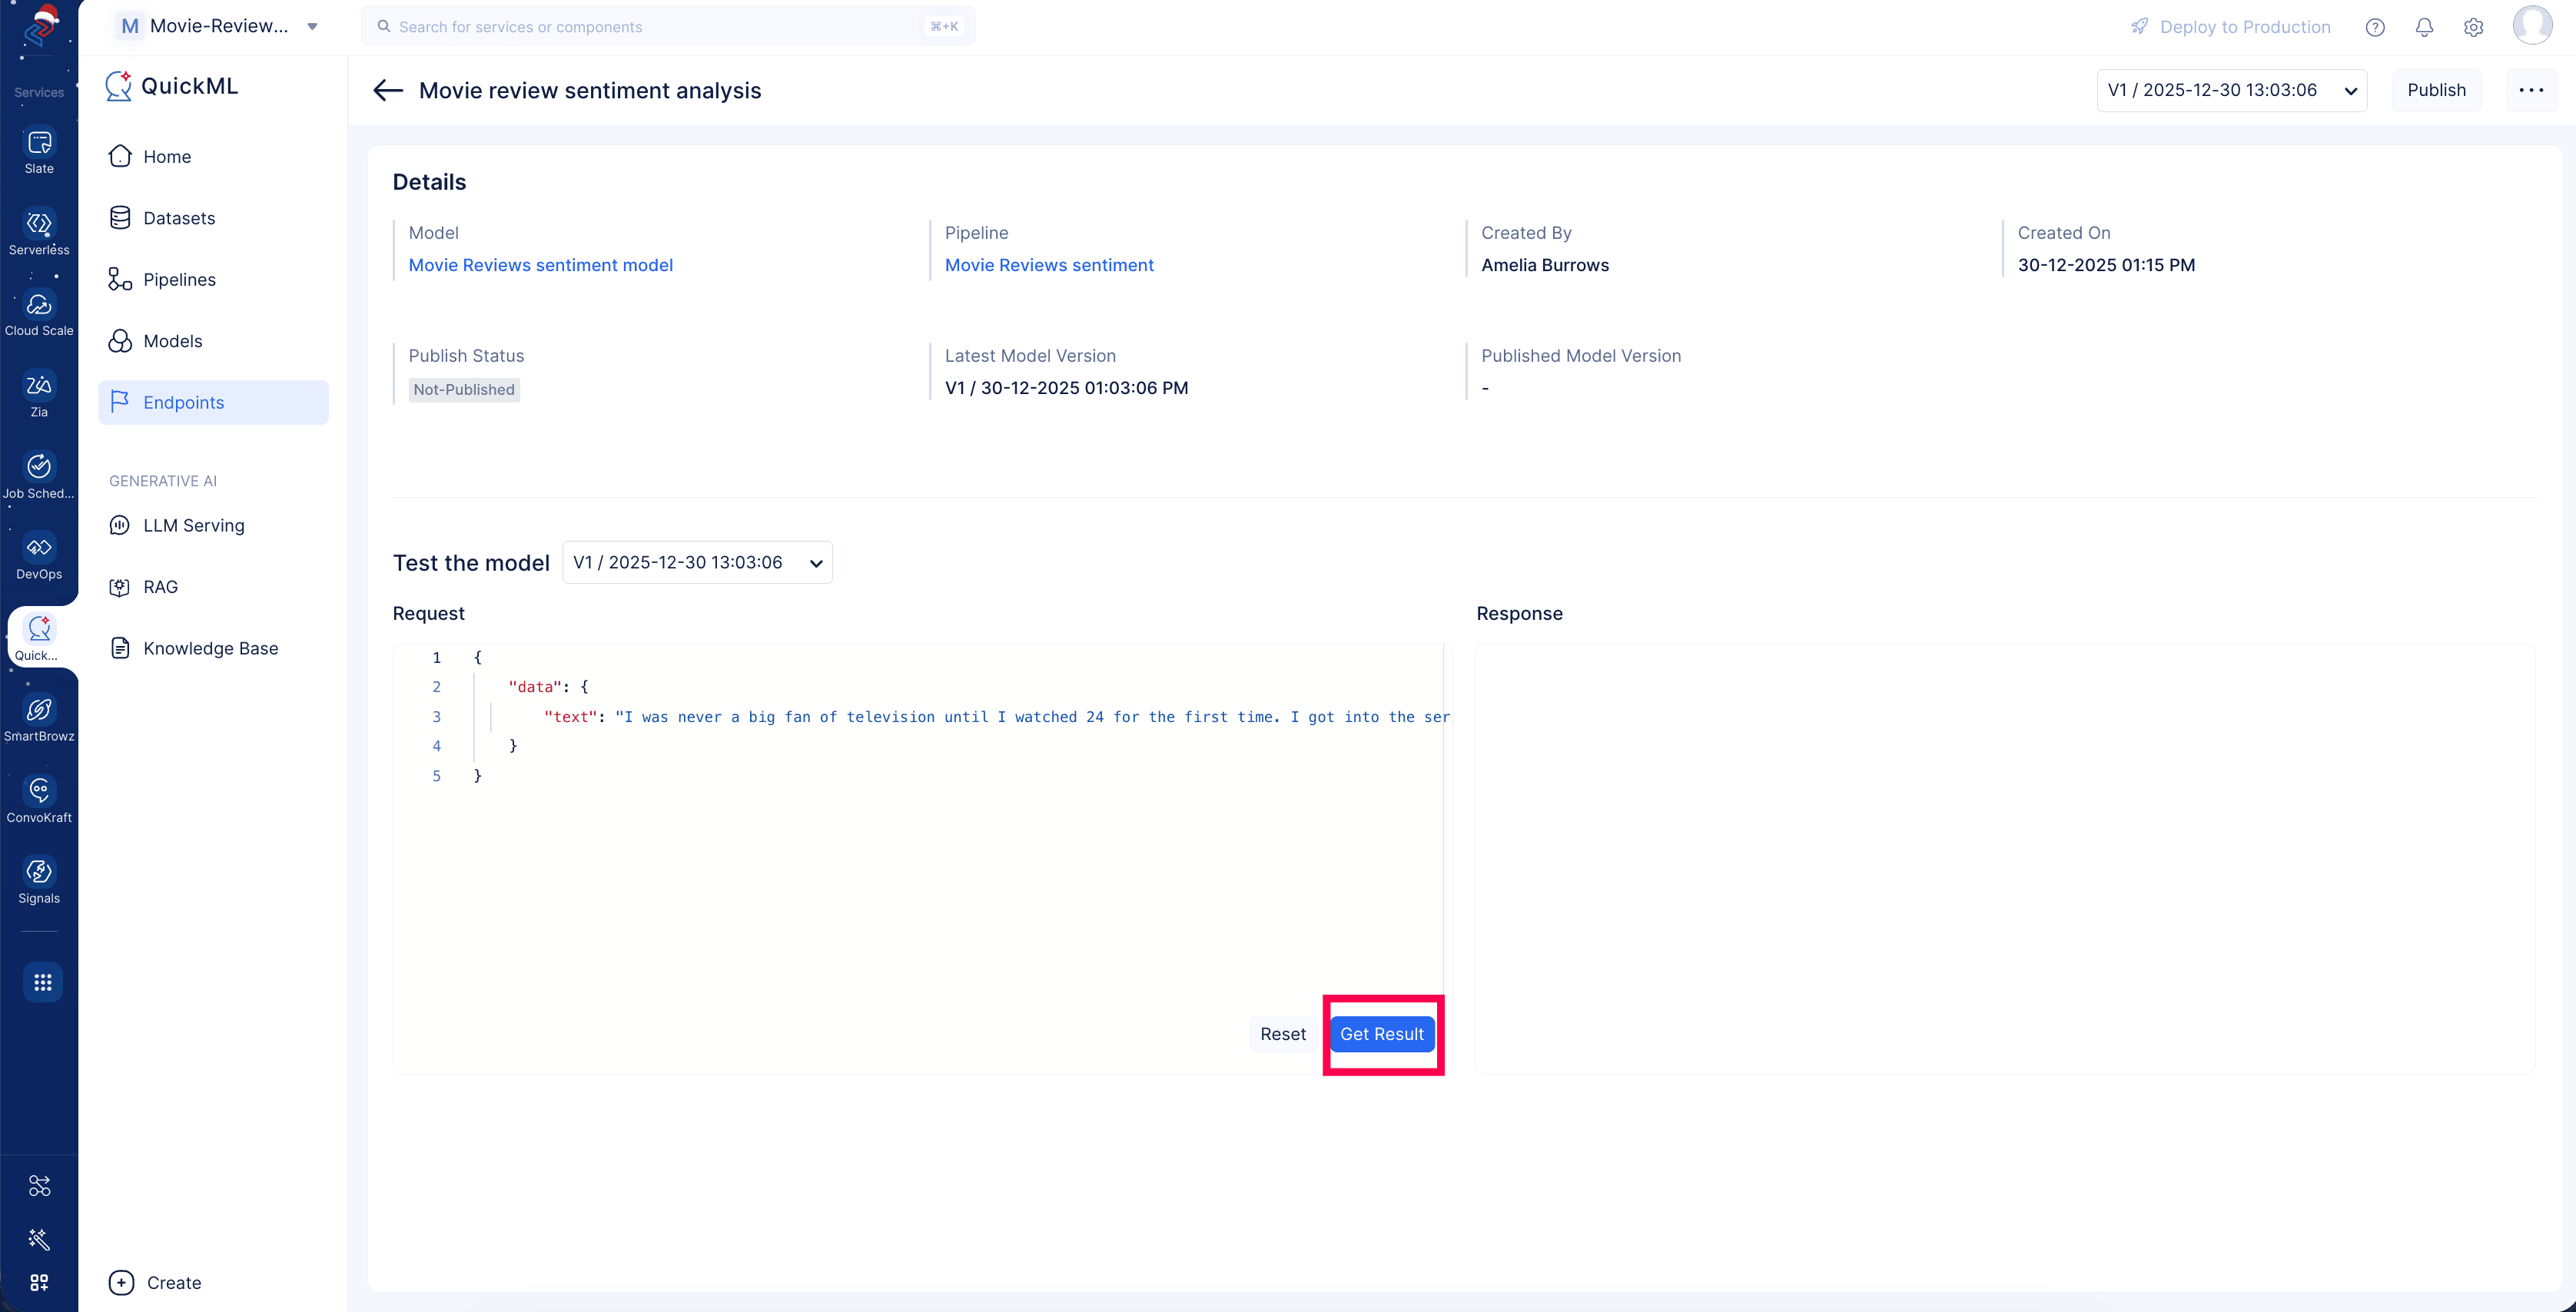Open RAG under Generative AI
2576x1312 pixels.
213,587
